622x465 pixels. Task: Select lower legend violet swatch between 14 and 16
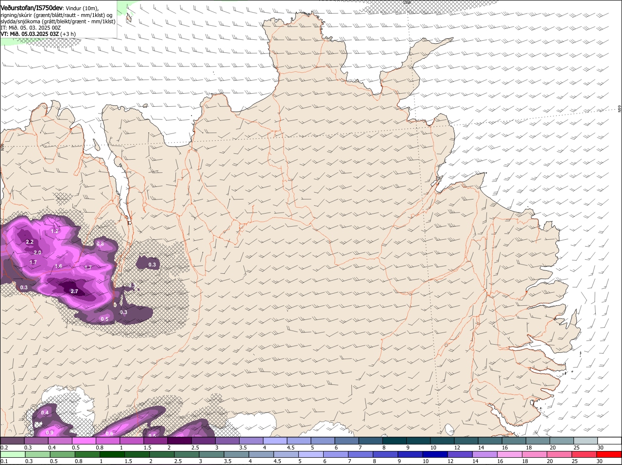click(x=485, y=454)
